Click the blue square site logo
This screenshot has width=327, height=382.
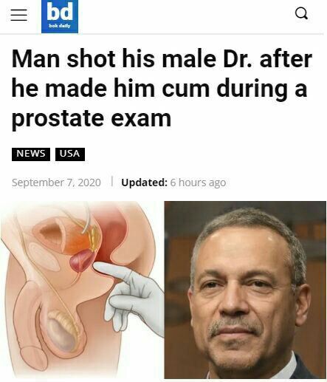click(60, 16)
